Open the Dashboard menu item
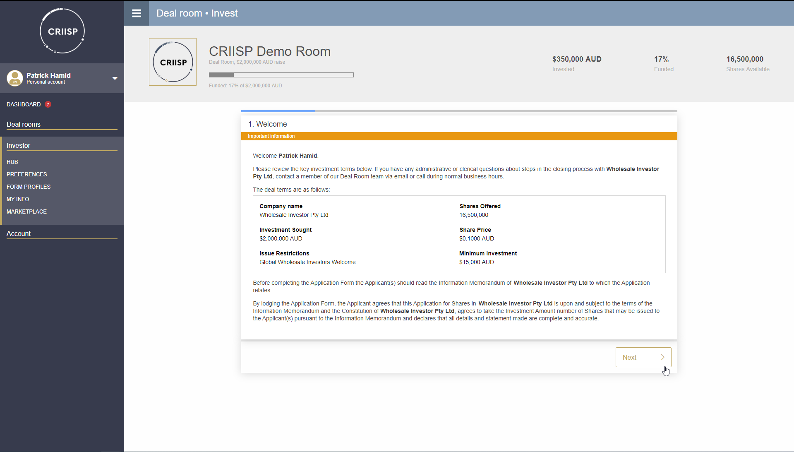This screenshot has width=794, height=452. coord(24,104)
